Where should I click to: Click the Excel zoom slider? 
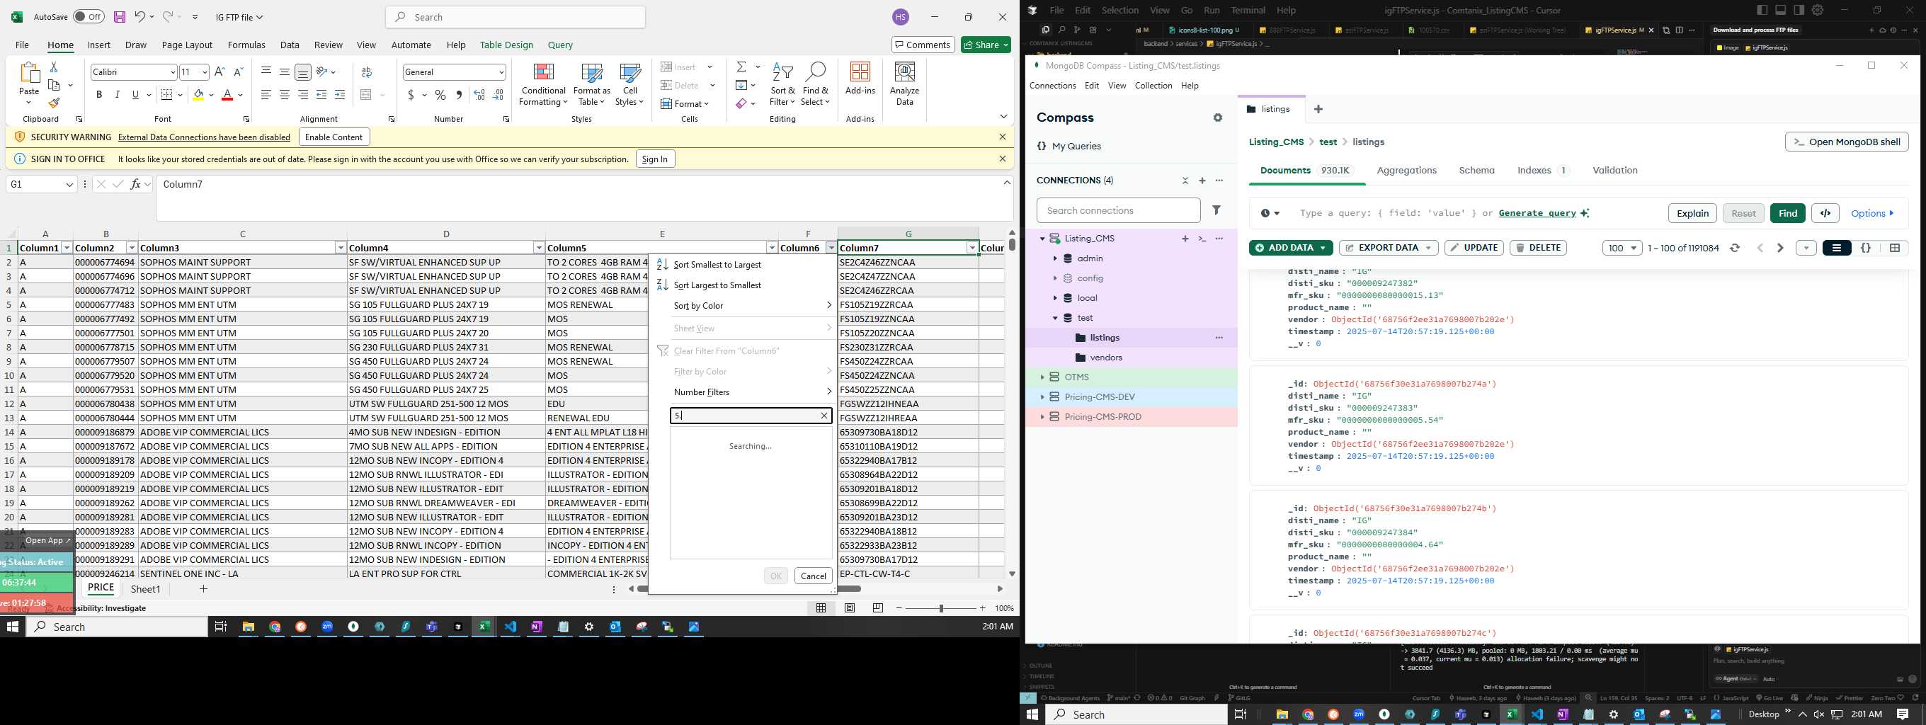point(940,608)
